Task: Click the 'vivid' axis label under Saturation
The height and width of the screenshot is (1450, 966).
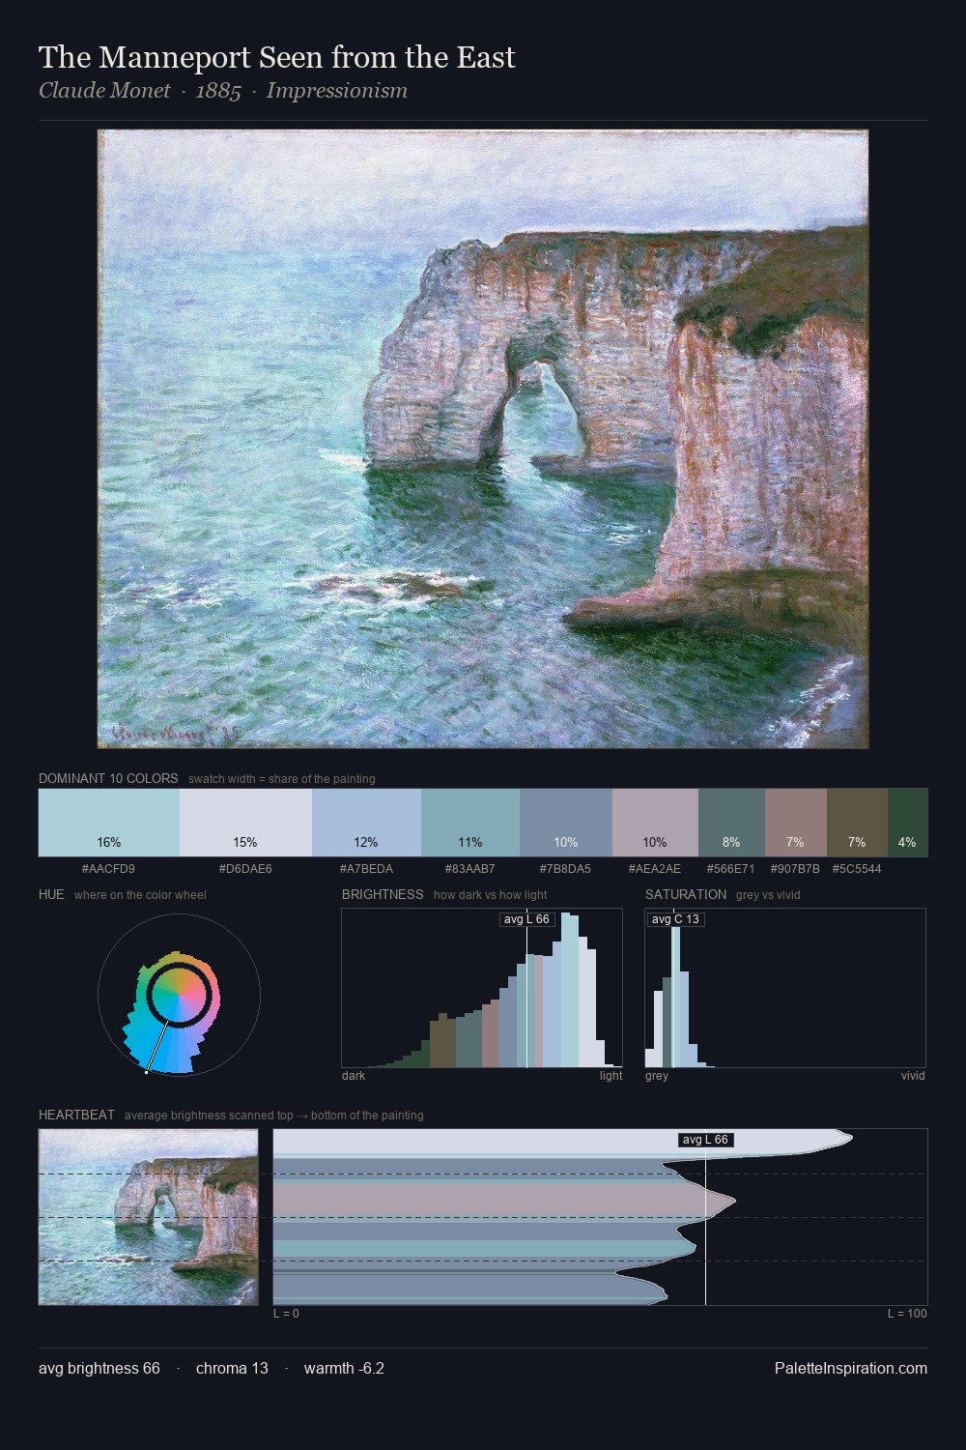Action: click(x=913, y=1075)
